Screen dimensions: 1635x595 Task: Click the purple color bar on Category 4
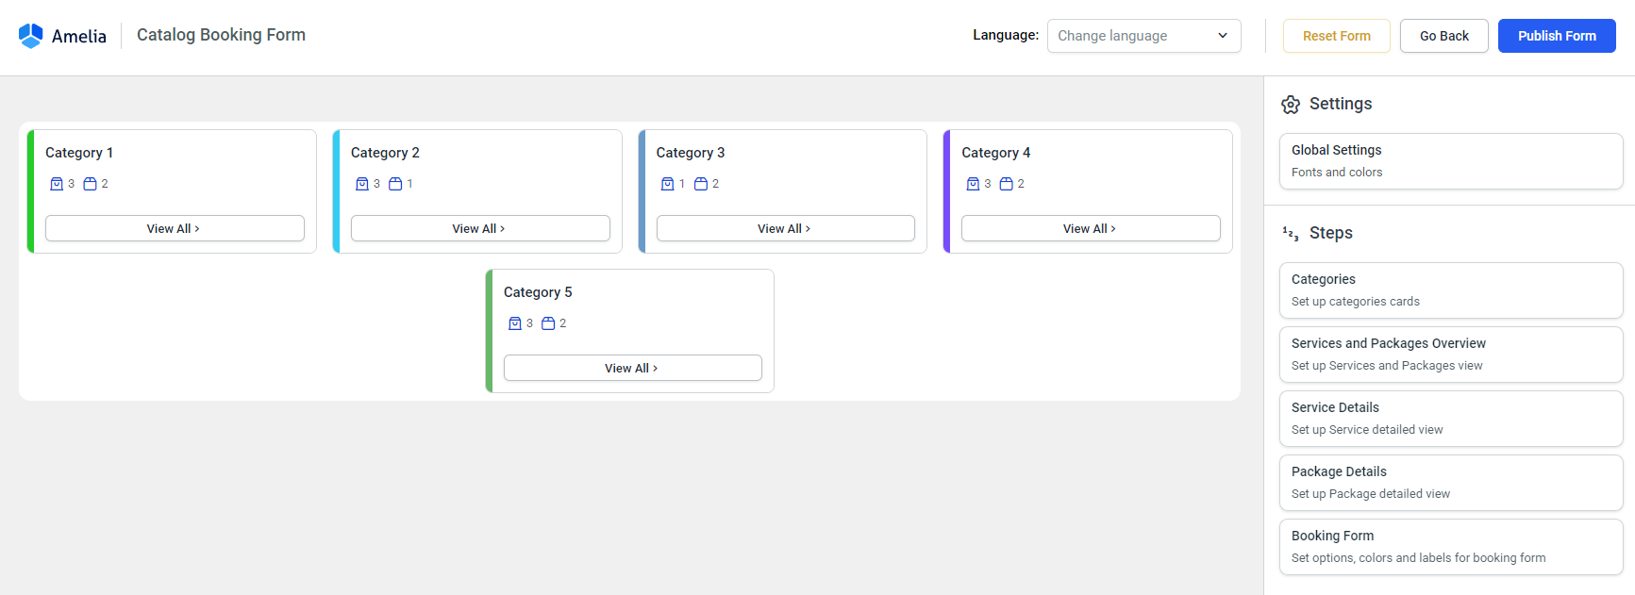946,191
